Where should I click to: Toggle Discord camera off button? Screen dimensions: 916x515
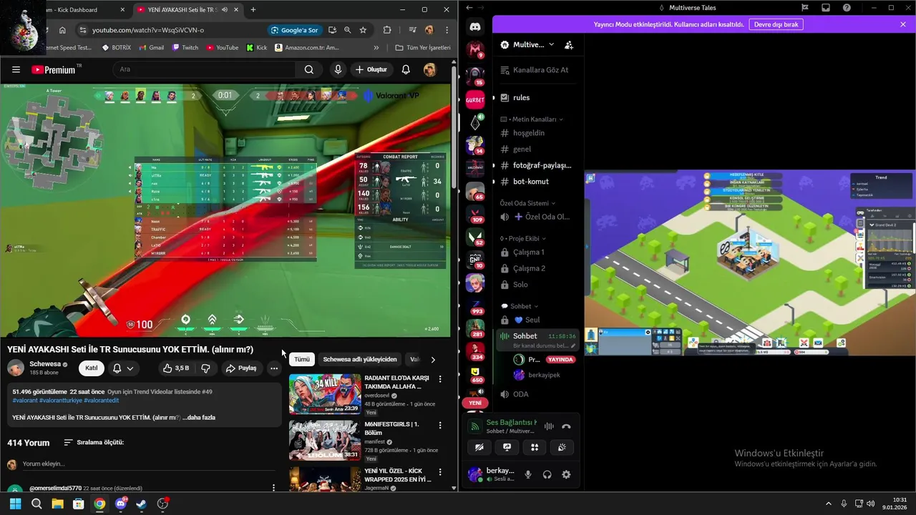(x=479, y=447)
